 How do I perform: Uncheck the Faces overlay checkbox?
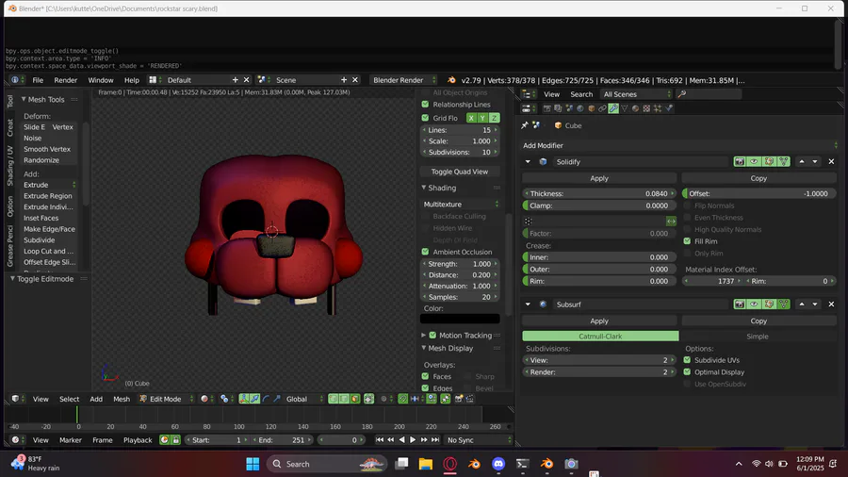pos(425,376)
